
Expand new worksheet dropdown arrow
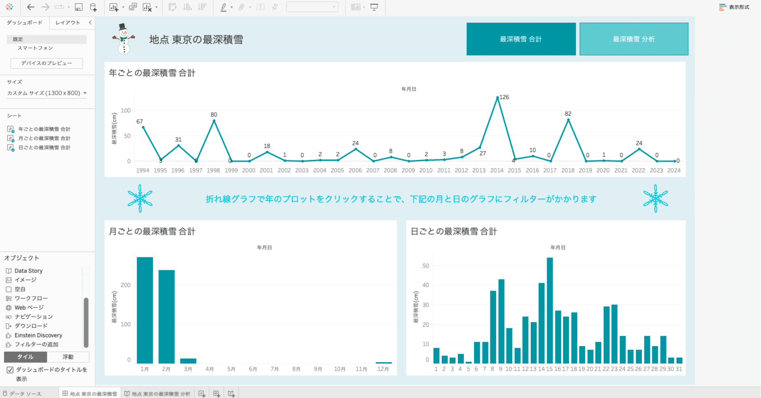point(123,7)
